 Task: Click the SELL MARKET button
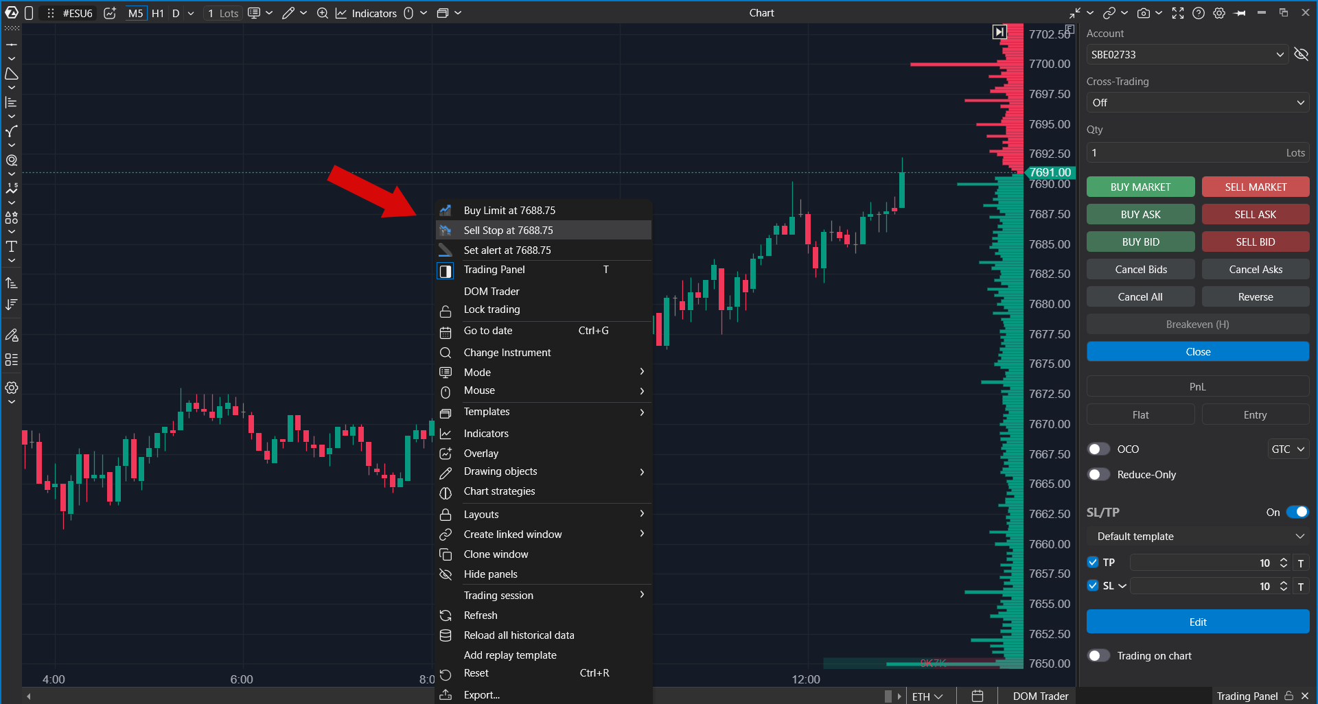tap(1256, 187)
